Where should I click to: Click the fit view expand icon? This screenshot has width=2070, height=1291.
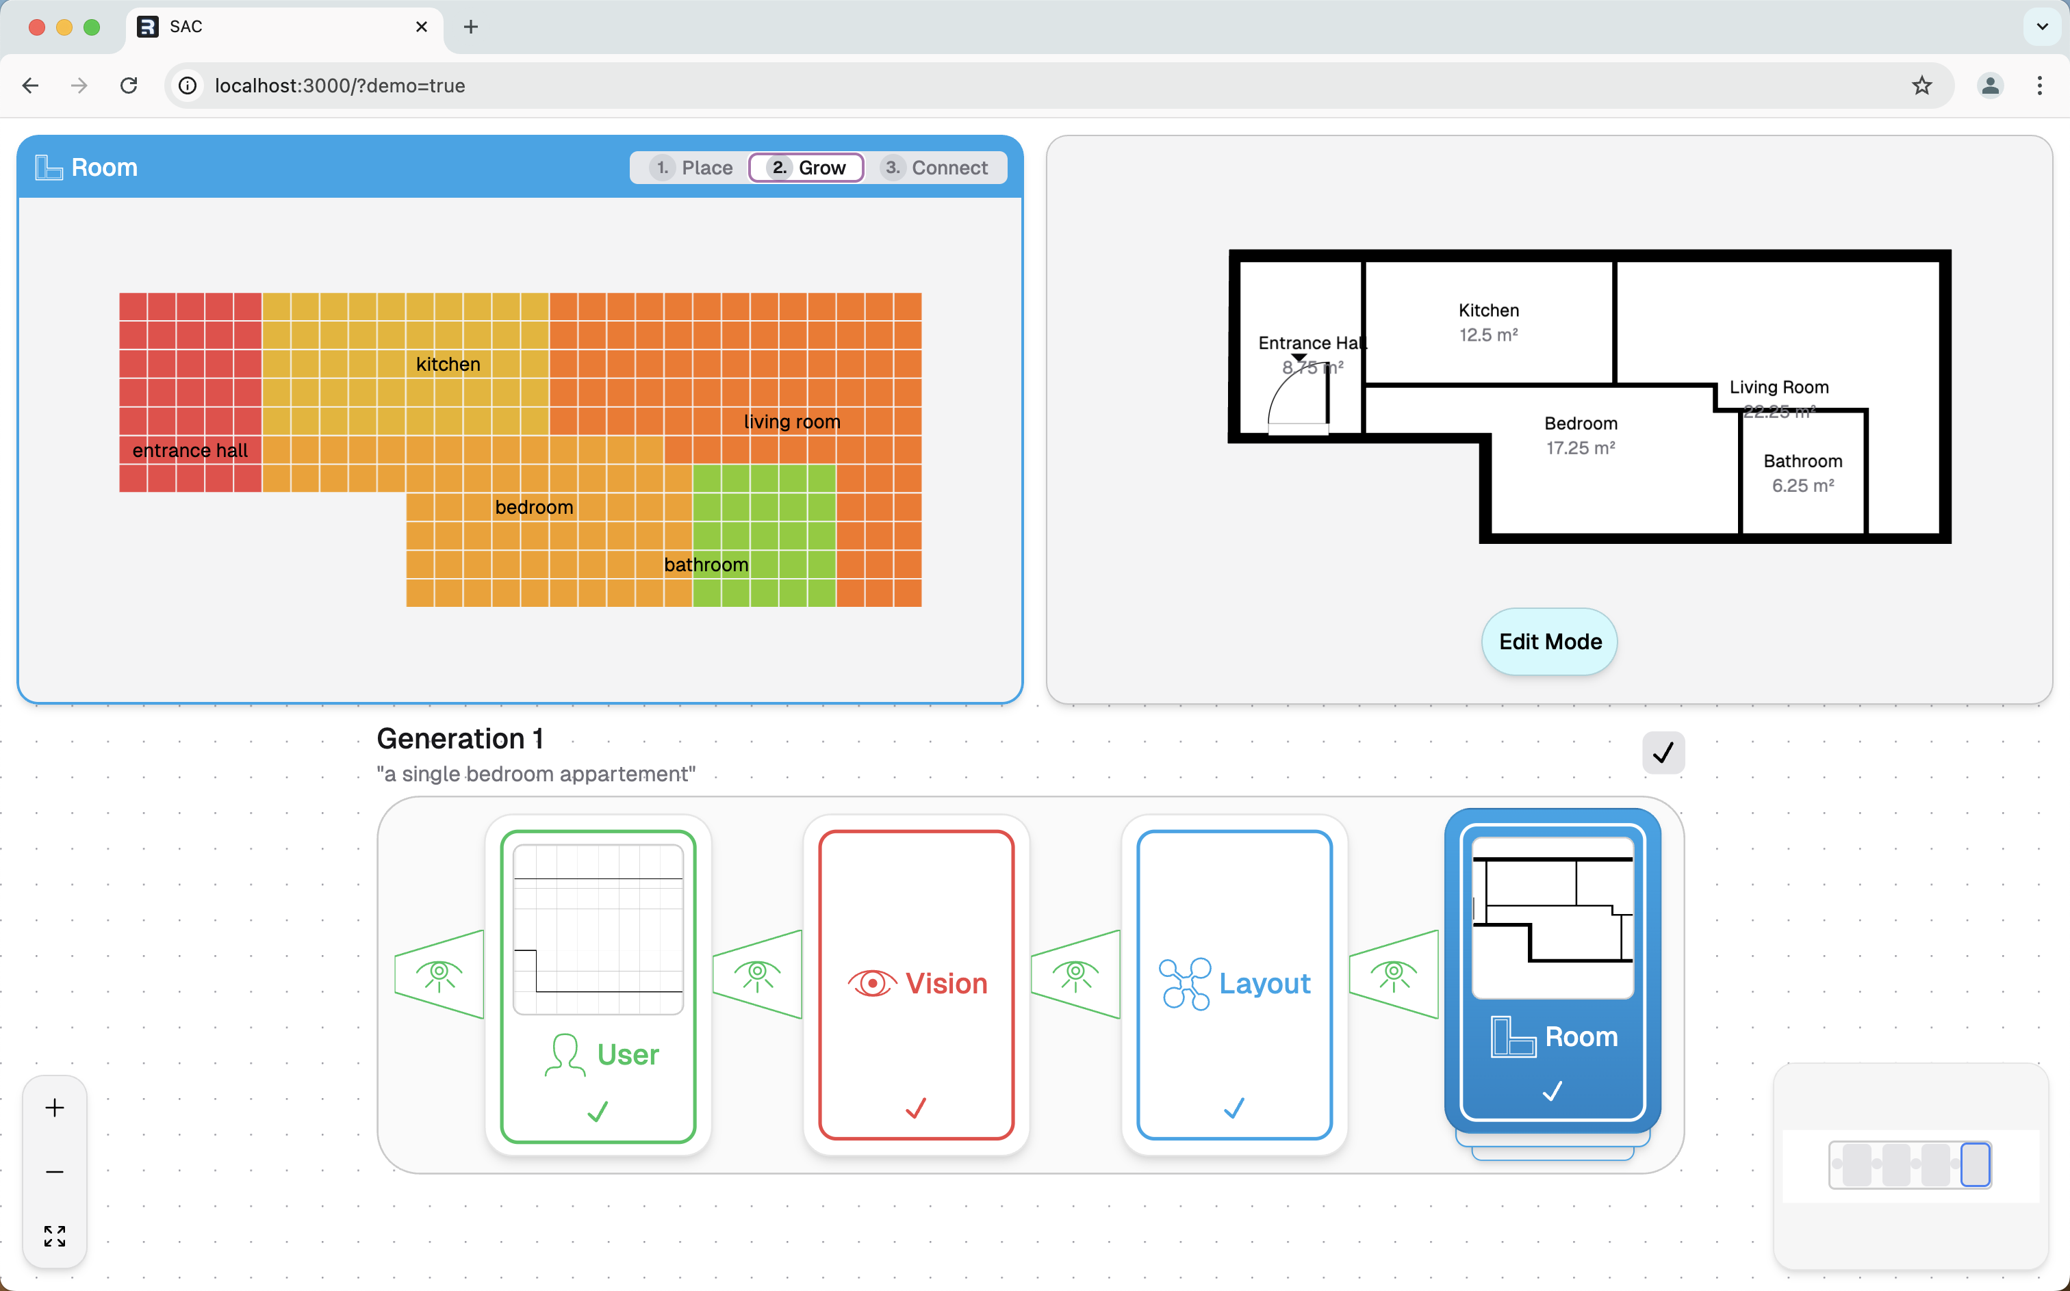coord(55,1236)
